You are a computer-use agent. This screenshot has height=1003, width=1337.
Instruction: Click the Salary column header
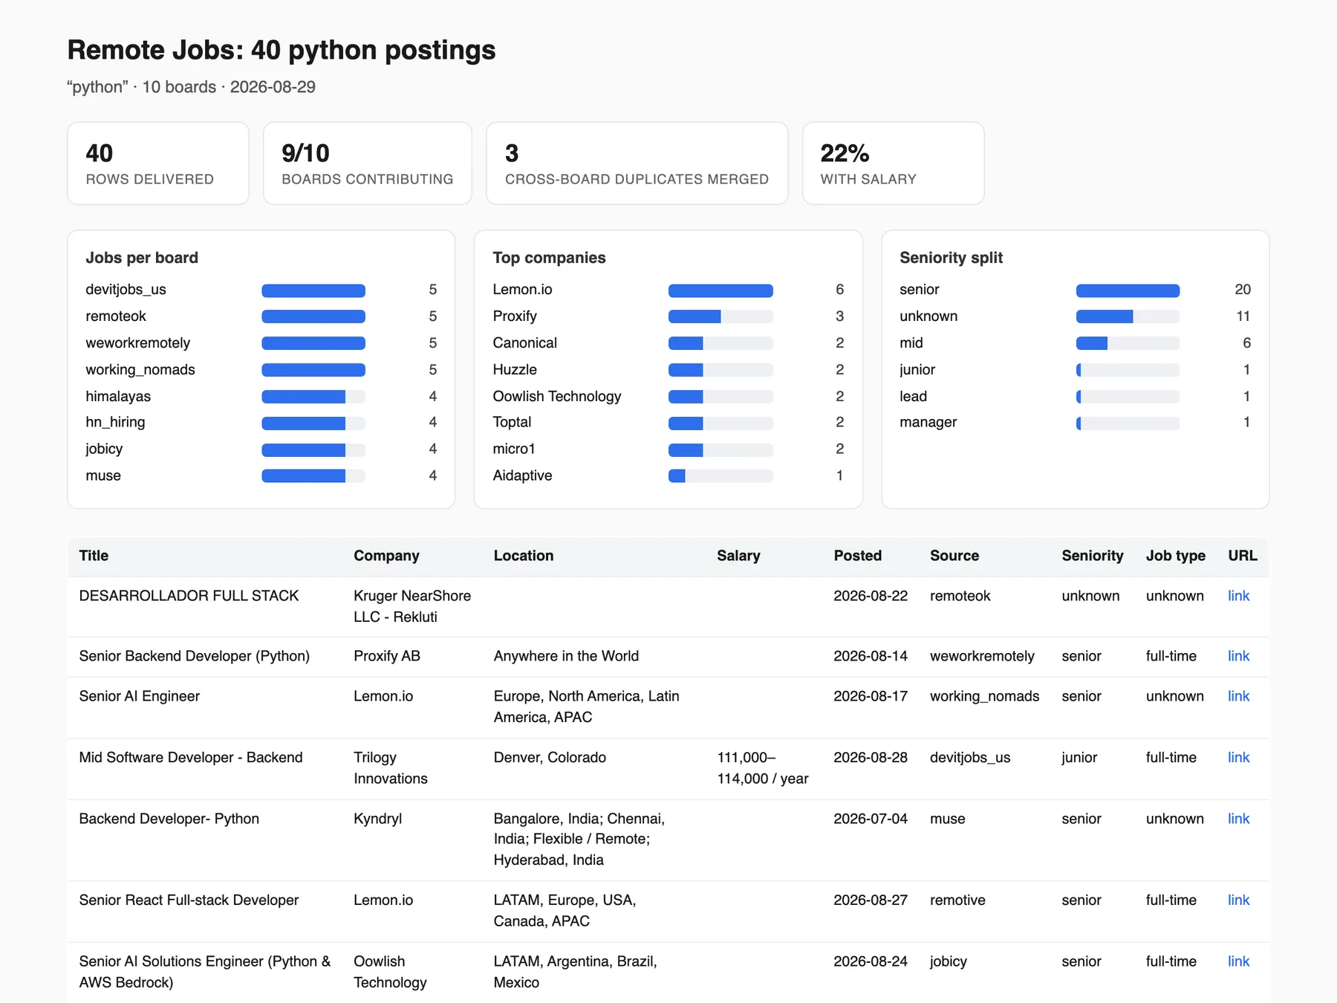pyautogui.click(x=738, y=556)
